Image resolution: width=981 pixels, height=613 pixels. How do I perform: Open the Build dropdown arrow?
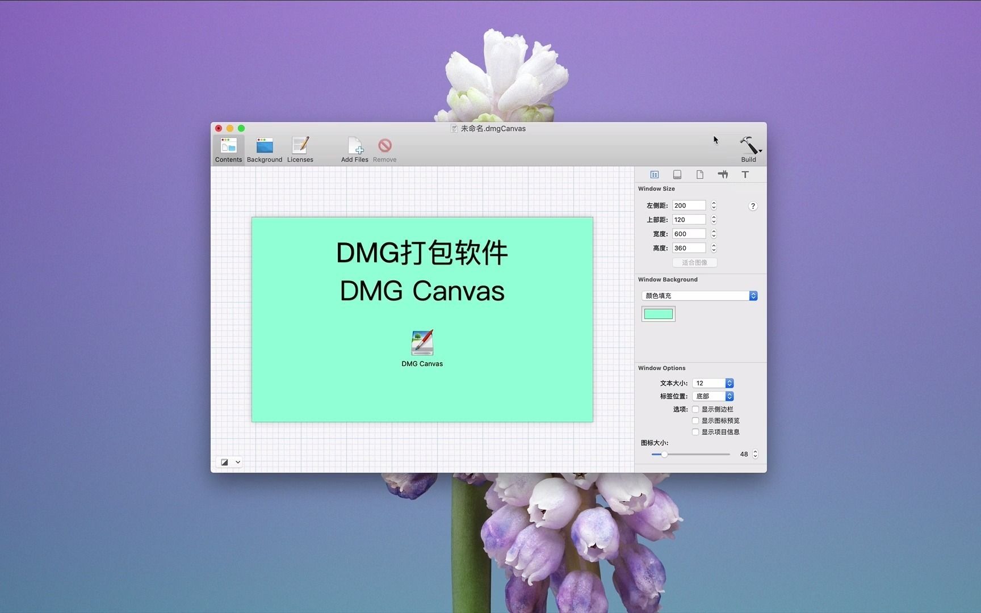(x=760, y=151)
